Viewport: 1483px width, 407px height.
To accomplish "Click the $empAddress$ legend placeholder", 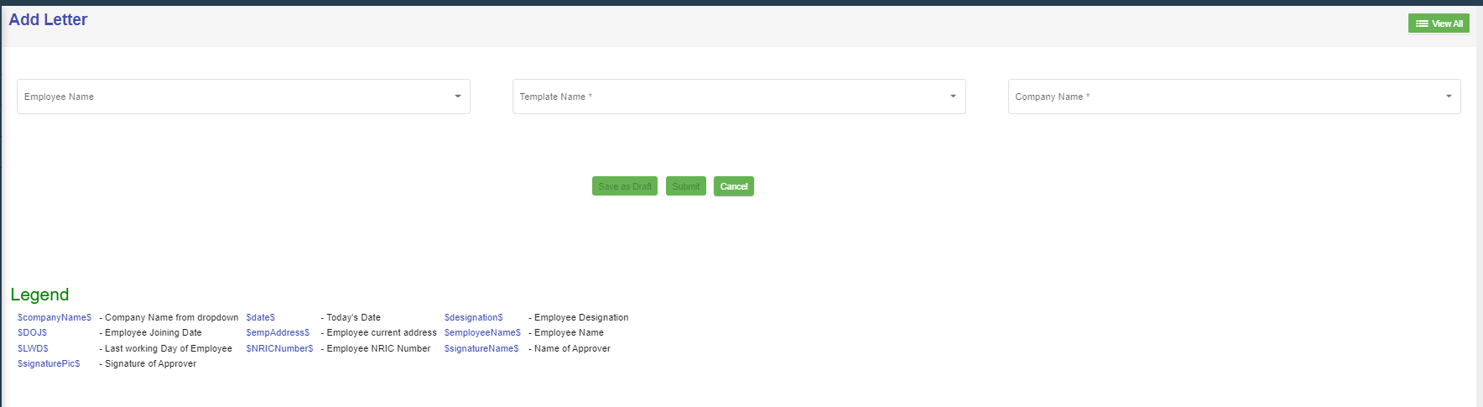I will pyautogui.click(x=278, y=332).
